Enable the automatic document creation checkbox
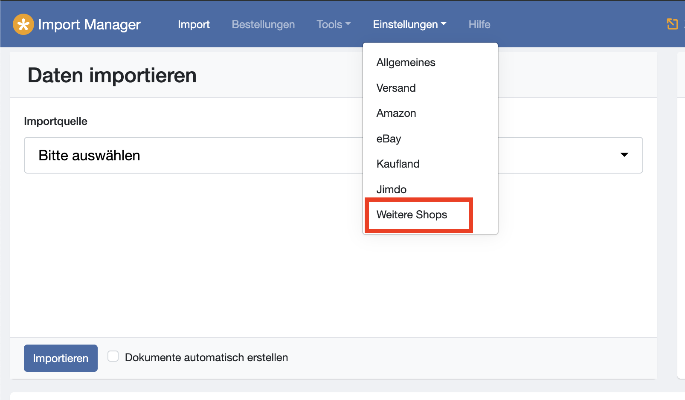The height and width of the screenshot is (400, 685). [113, 357]
